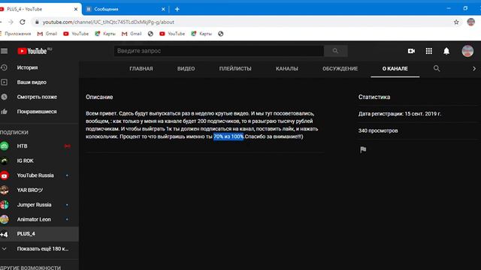Open the ВИДЕО channel tab
Image resolution: width=481 pixels, height=270 pixels.
point(186,68)
